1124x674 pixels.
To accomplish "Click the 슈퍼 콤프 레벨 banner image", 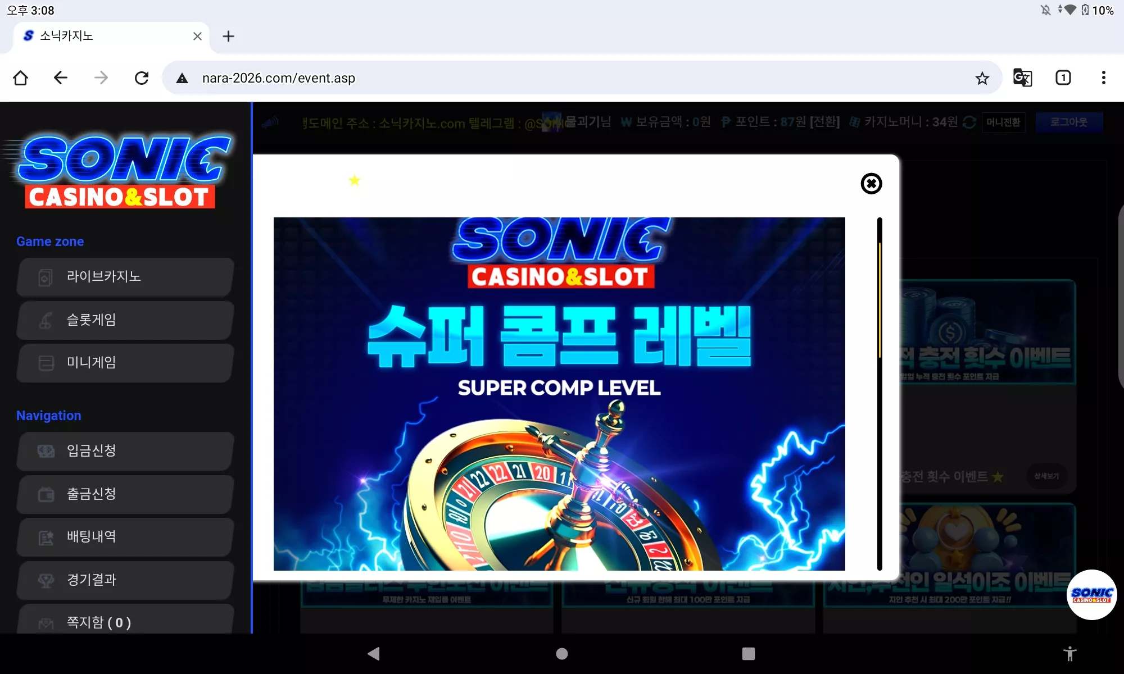I will [x=559, y=394].
